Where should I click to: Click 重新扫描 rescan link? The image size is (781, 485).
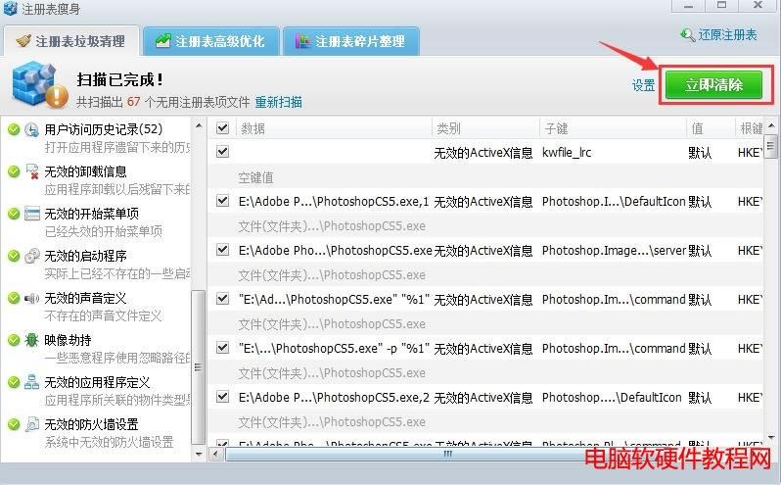point(278,102)
